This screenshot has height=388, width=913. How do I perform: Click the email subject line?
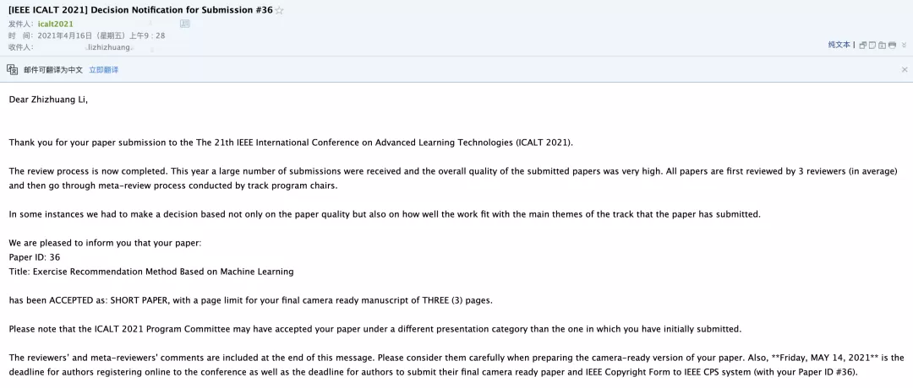[x=140, y=10]
